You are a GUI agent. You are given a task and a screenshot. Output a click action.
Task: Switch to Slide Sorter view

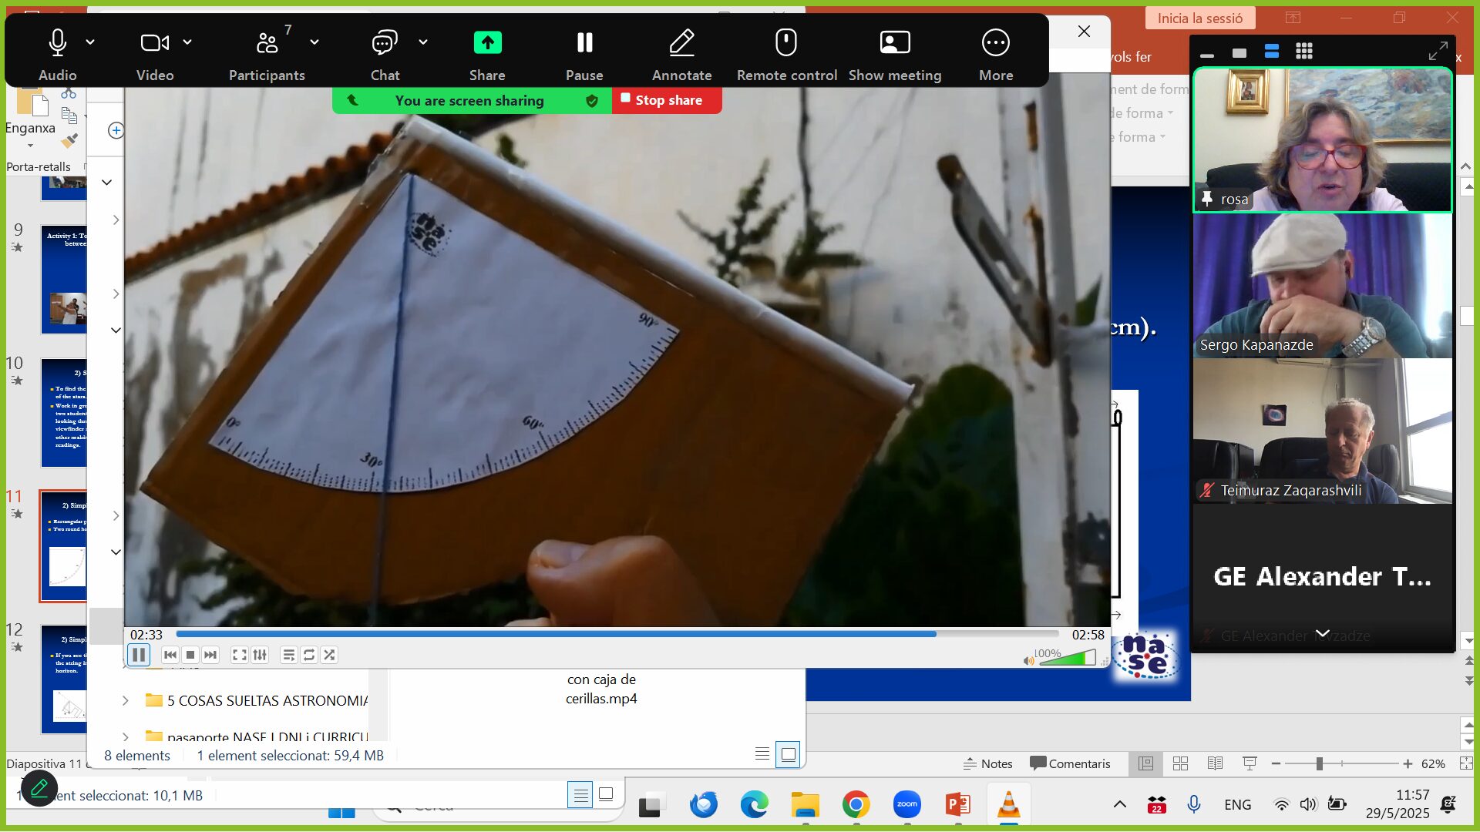point(1180,763)
